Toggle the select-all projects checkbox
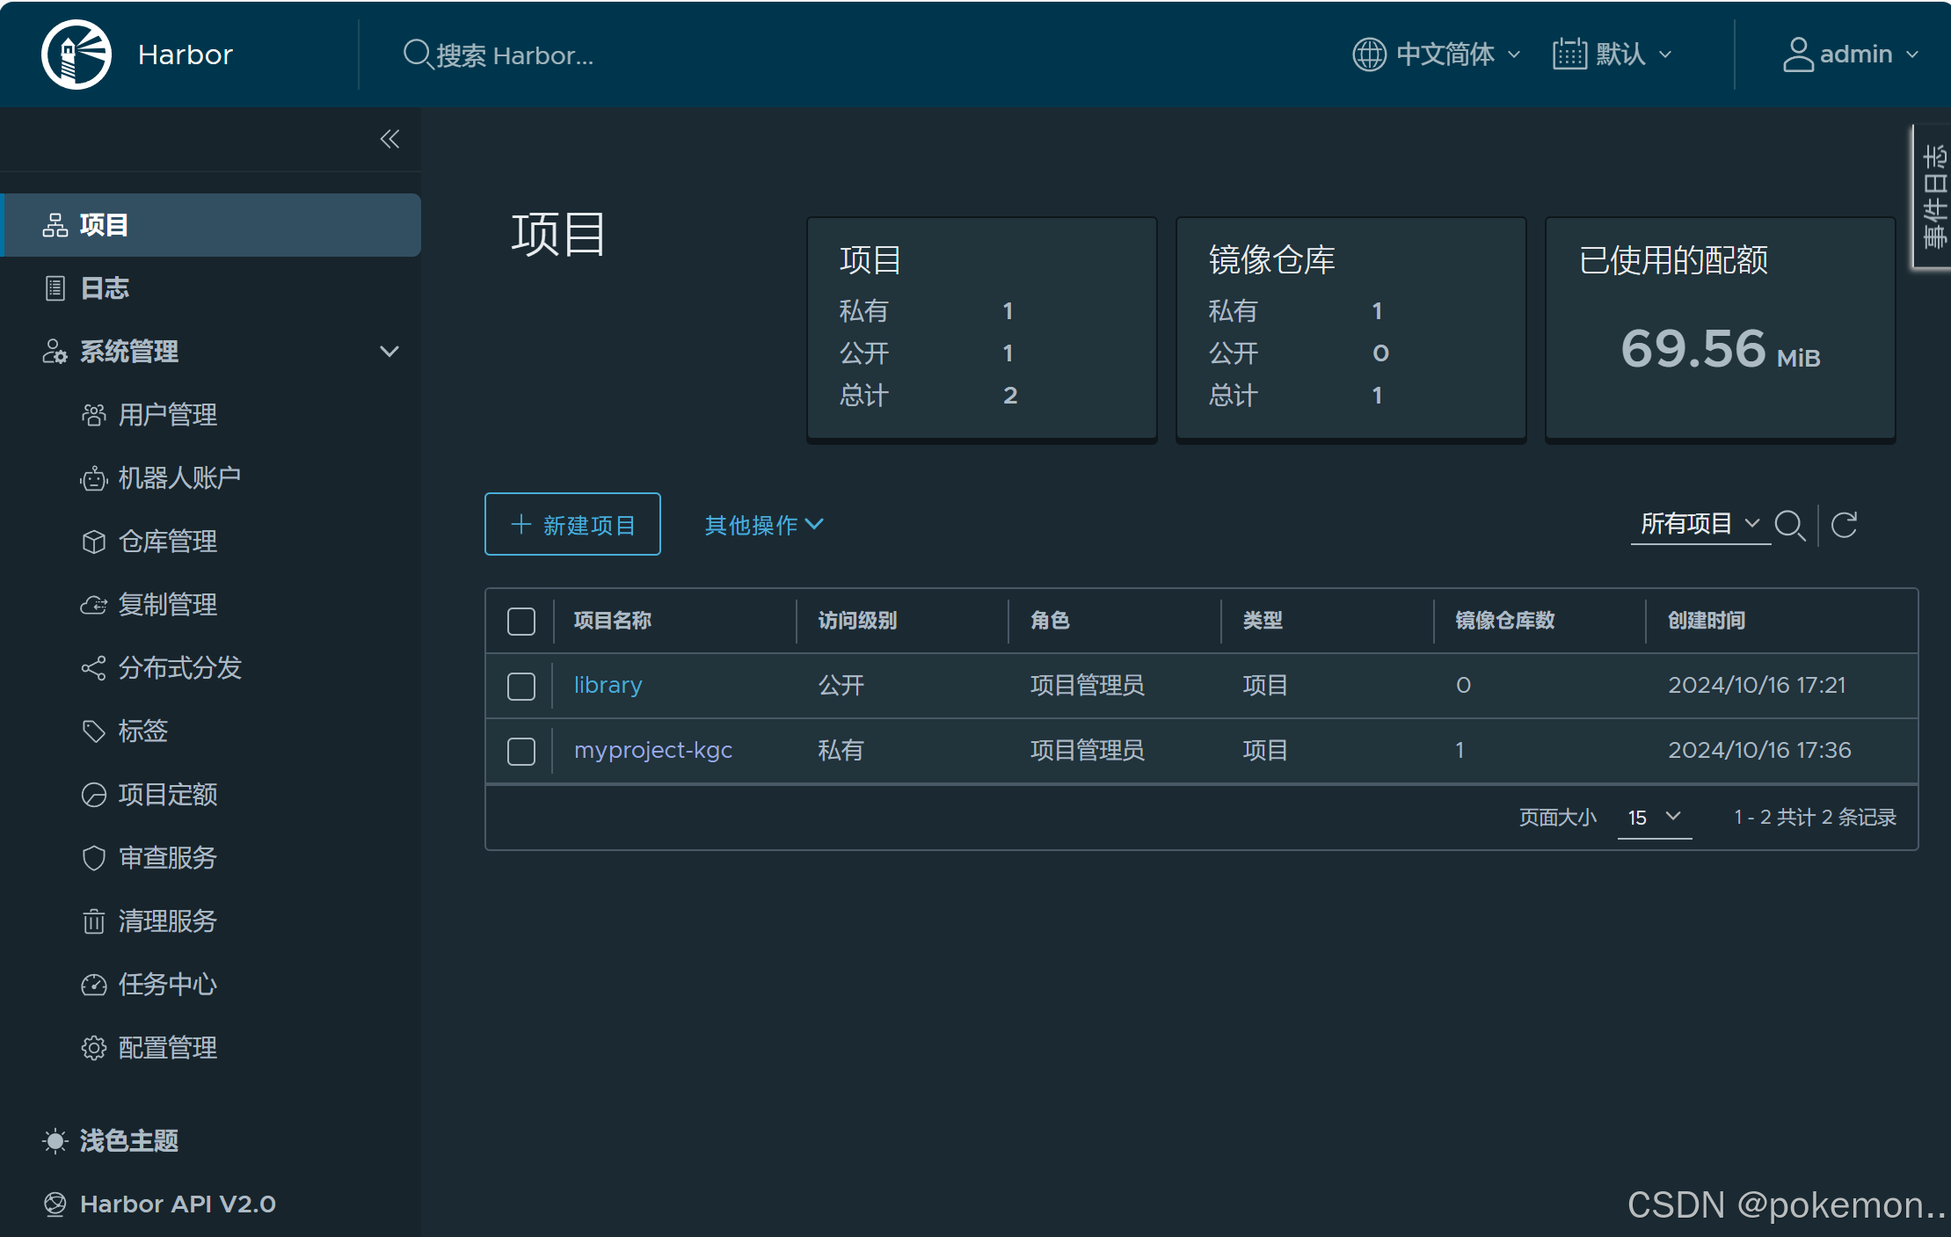Viewport: 1951px width, 1237px height. [521, 621]
